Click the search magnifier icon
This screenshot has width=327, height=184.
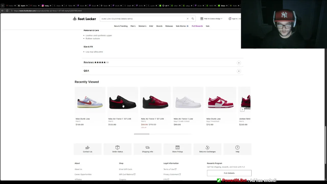coord(193,19)
